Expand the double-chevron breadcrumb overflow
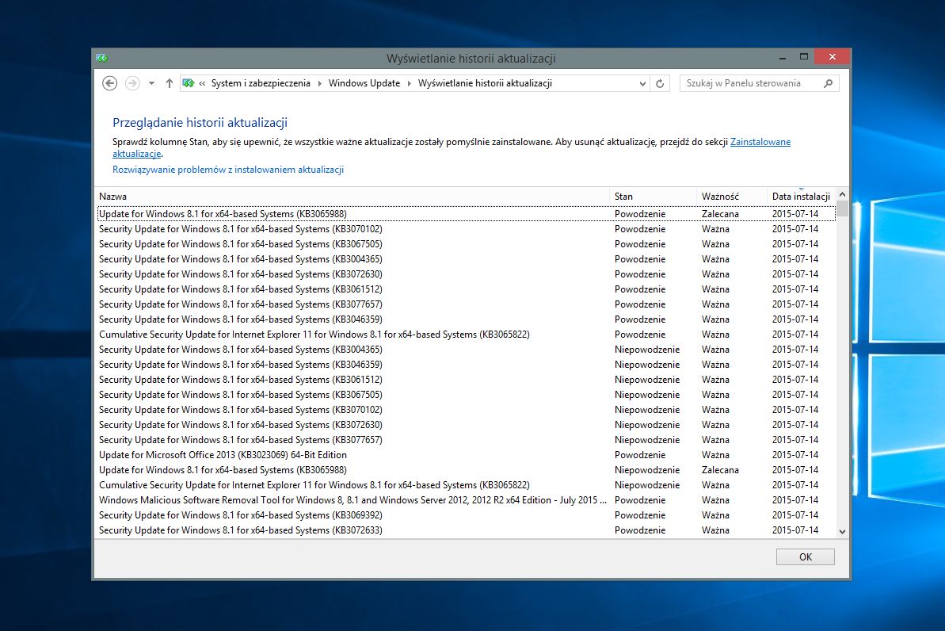The height and width of the screenshot is (631, 945). click(x=203, y=83)
